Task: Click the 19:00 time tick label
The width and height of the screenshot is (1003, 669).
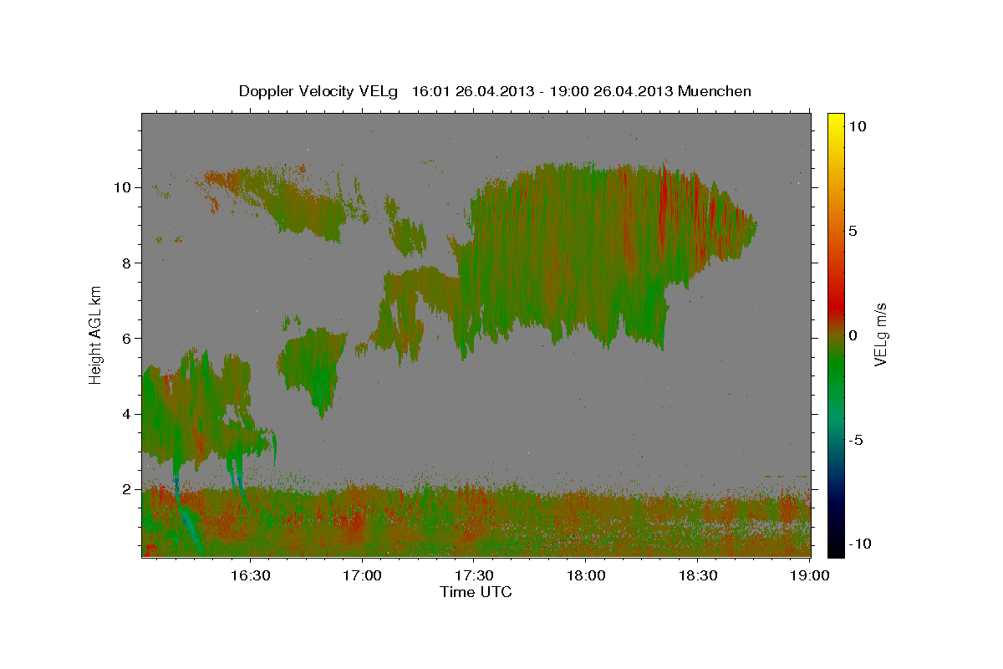Action: click(810, 575)
